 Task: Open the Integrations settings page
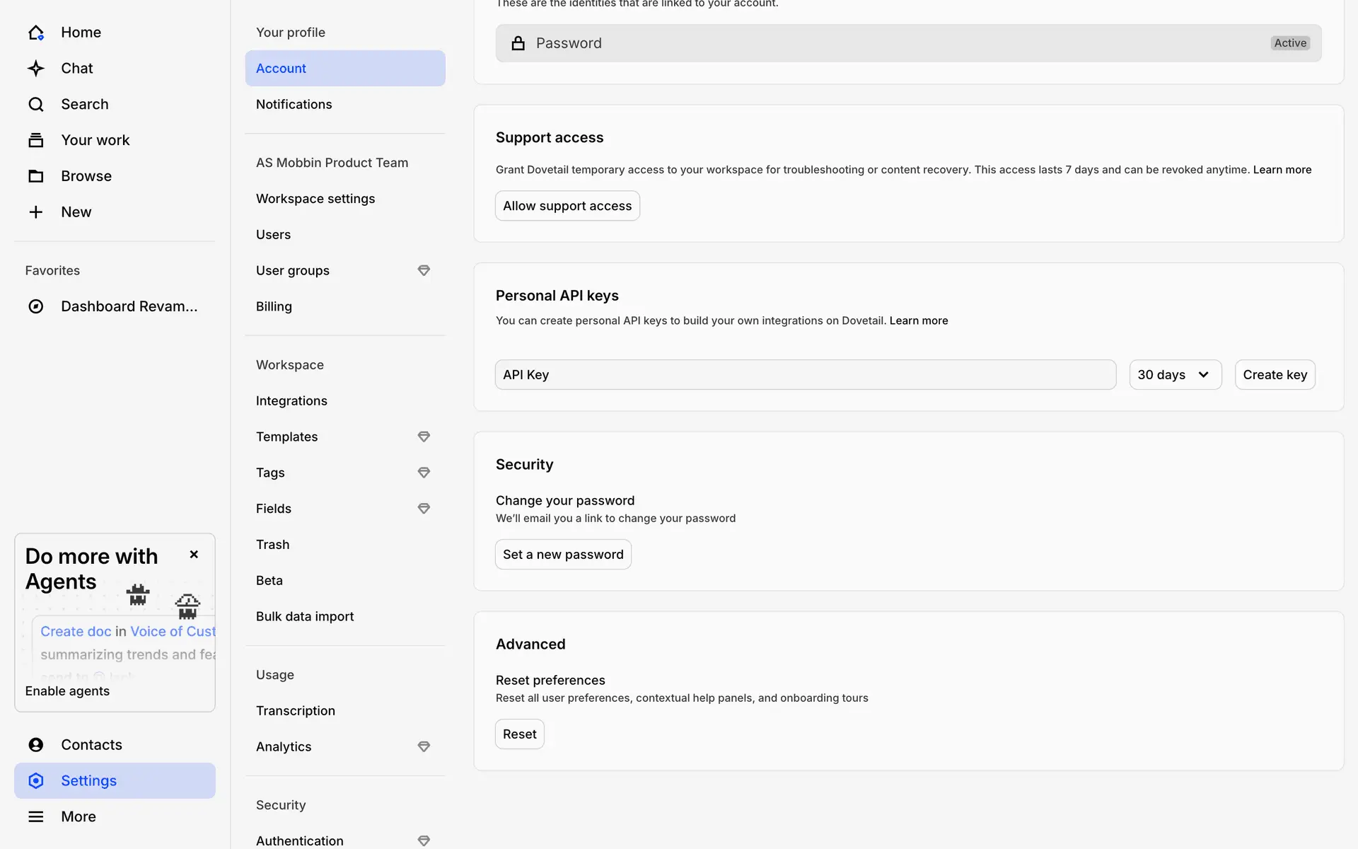coord(291,401)
